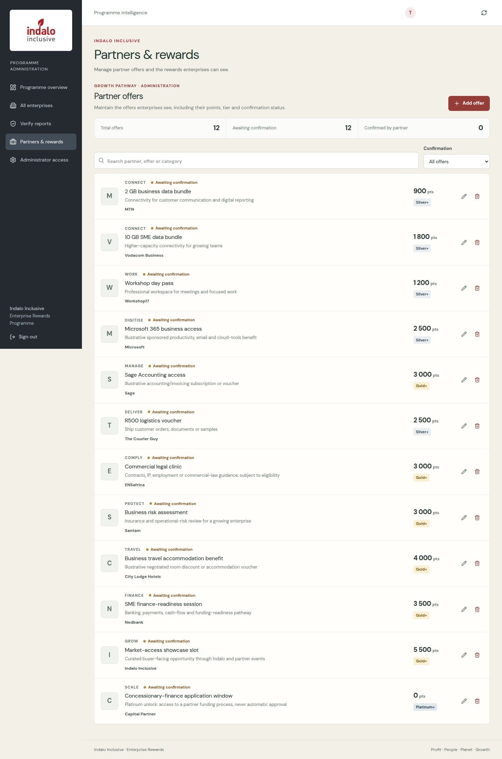Navigate to Verify reports
502x759 pixels.
(x=41, y=124)
